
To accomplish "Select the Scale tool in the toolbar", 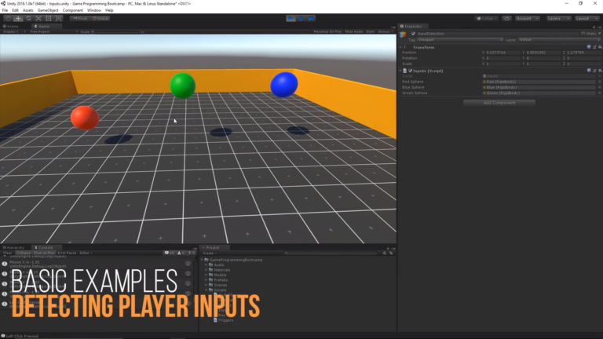I will click(38, 19).
